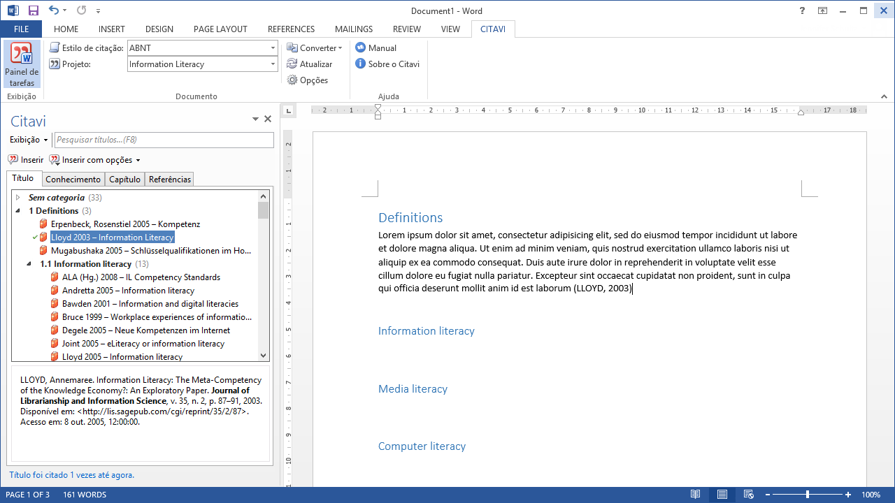The height and width of the screenshot is (503, 895).
Task: Switch to Capítulo tab
Action: click(x=124, y=180)
